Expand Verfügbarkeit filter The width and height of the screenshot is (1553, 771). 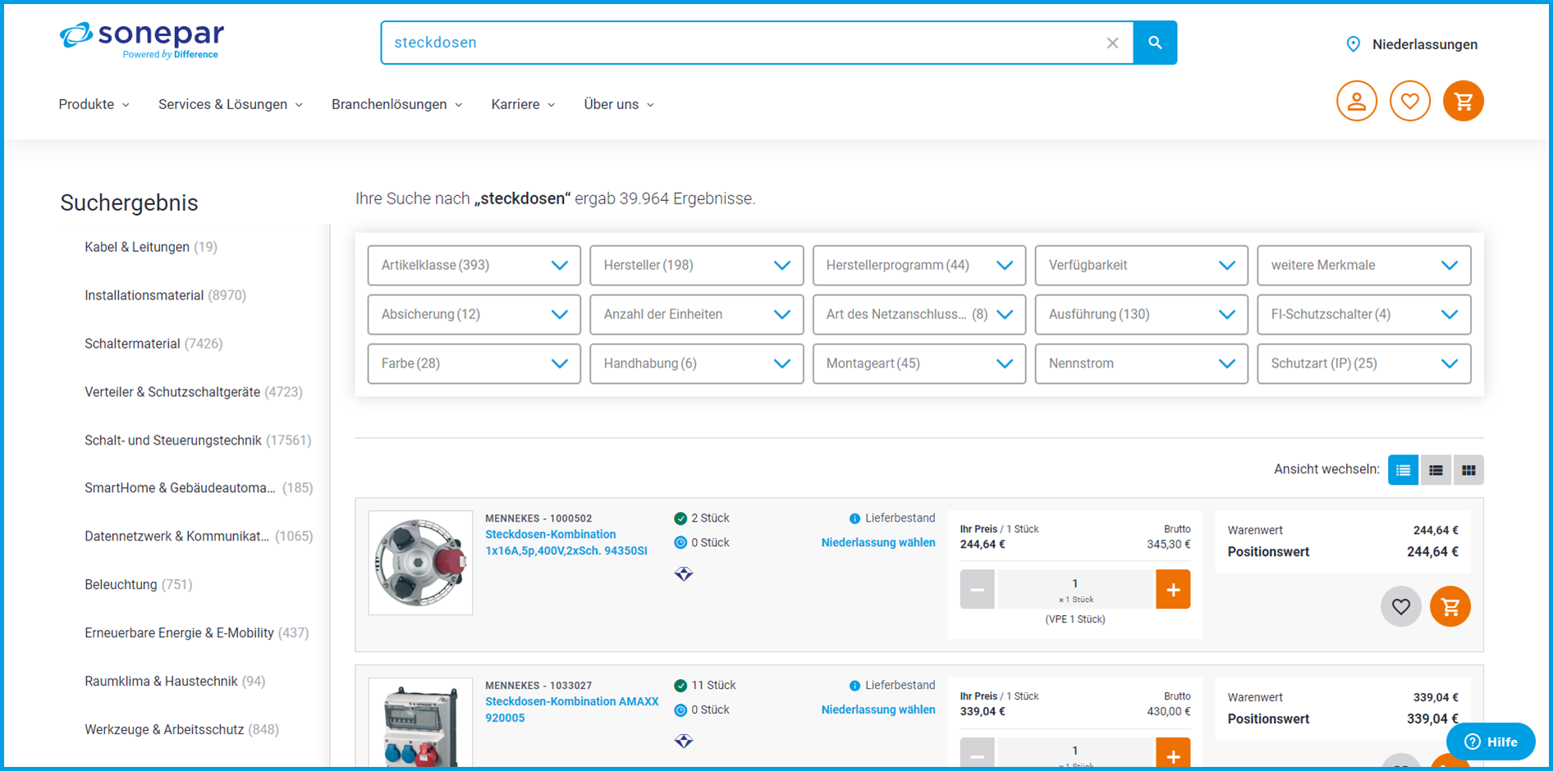click(x=1141, y=265)
